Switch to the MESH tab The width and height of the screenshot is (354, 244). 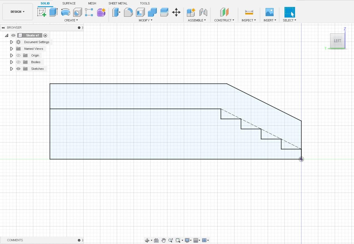pyautogui.click(x=92, y=3)
